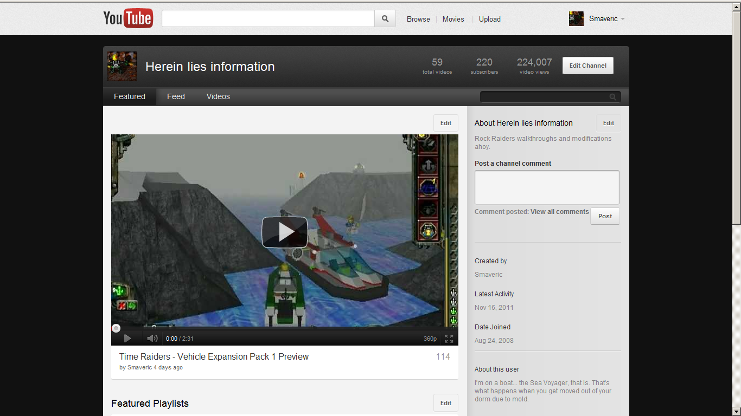Click the Herein lies information channel title

[x=210, y=67]
